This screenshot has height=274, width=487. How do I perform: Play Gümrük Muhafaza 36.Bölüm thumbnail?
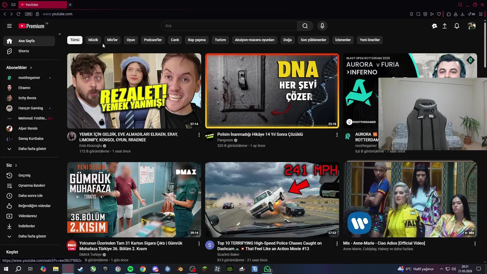pyautogui.click(x=134, y=200)
